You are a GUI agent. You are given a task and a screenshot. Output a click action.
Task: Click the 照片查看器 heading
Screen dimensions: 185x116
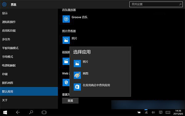point(69,31)
